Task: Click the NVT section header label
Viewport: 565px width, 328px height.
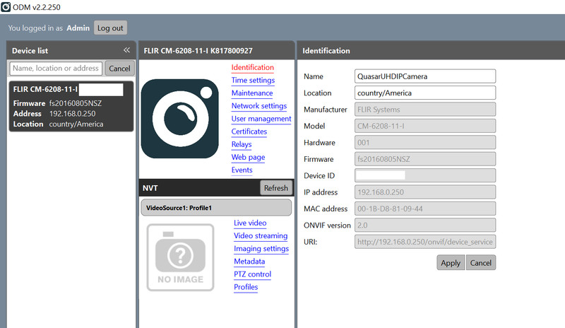Action: 150,188
